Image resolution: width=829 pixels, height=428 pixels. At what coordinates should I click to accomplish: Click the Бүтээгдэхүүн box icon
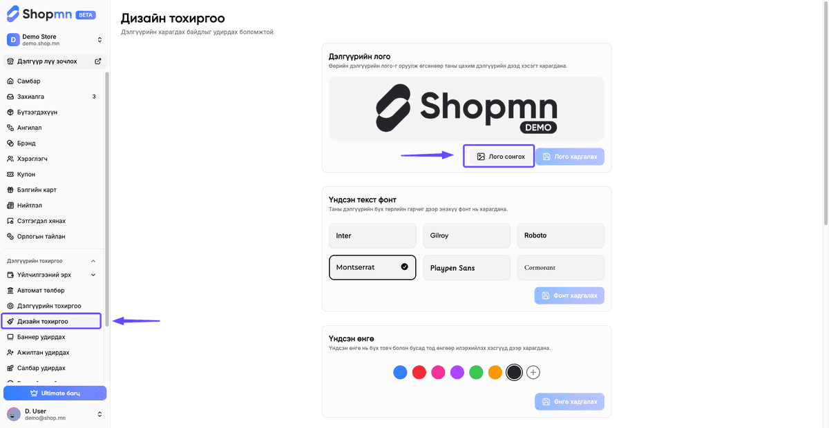[10, 112]
